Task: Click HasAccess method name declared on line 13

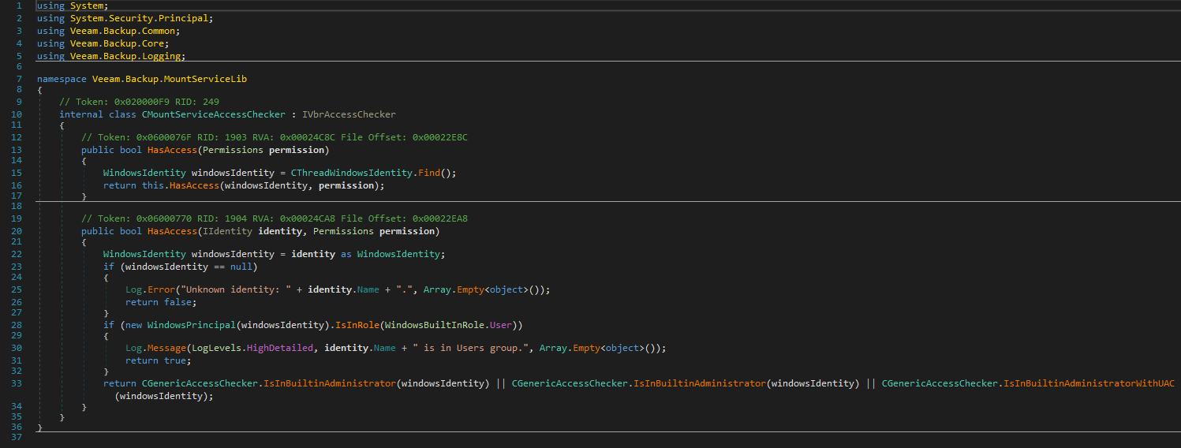Action: point(172,150)
